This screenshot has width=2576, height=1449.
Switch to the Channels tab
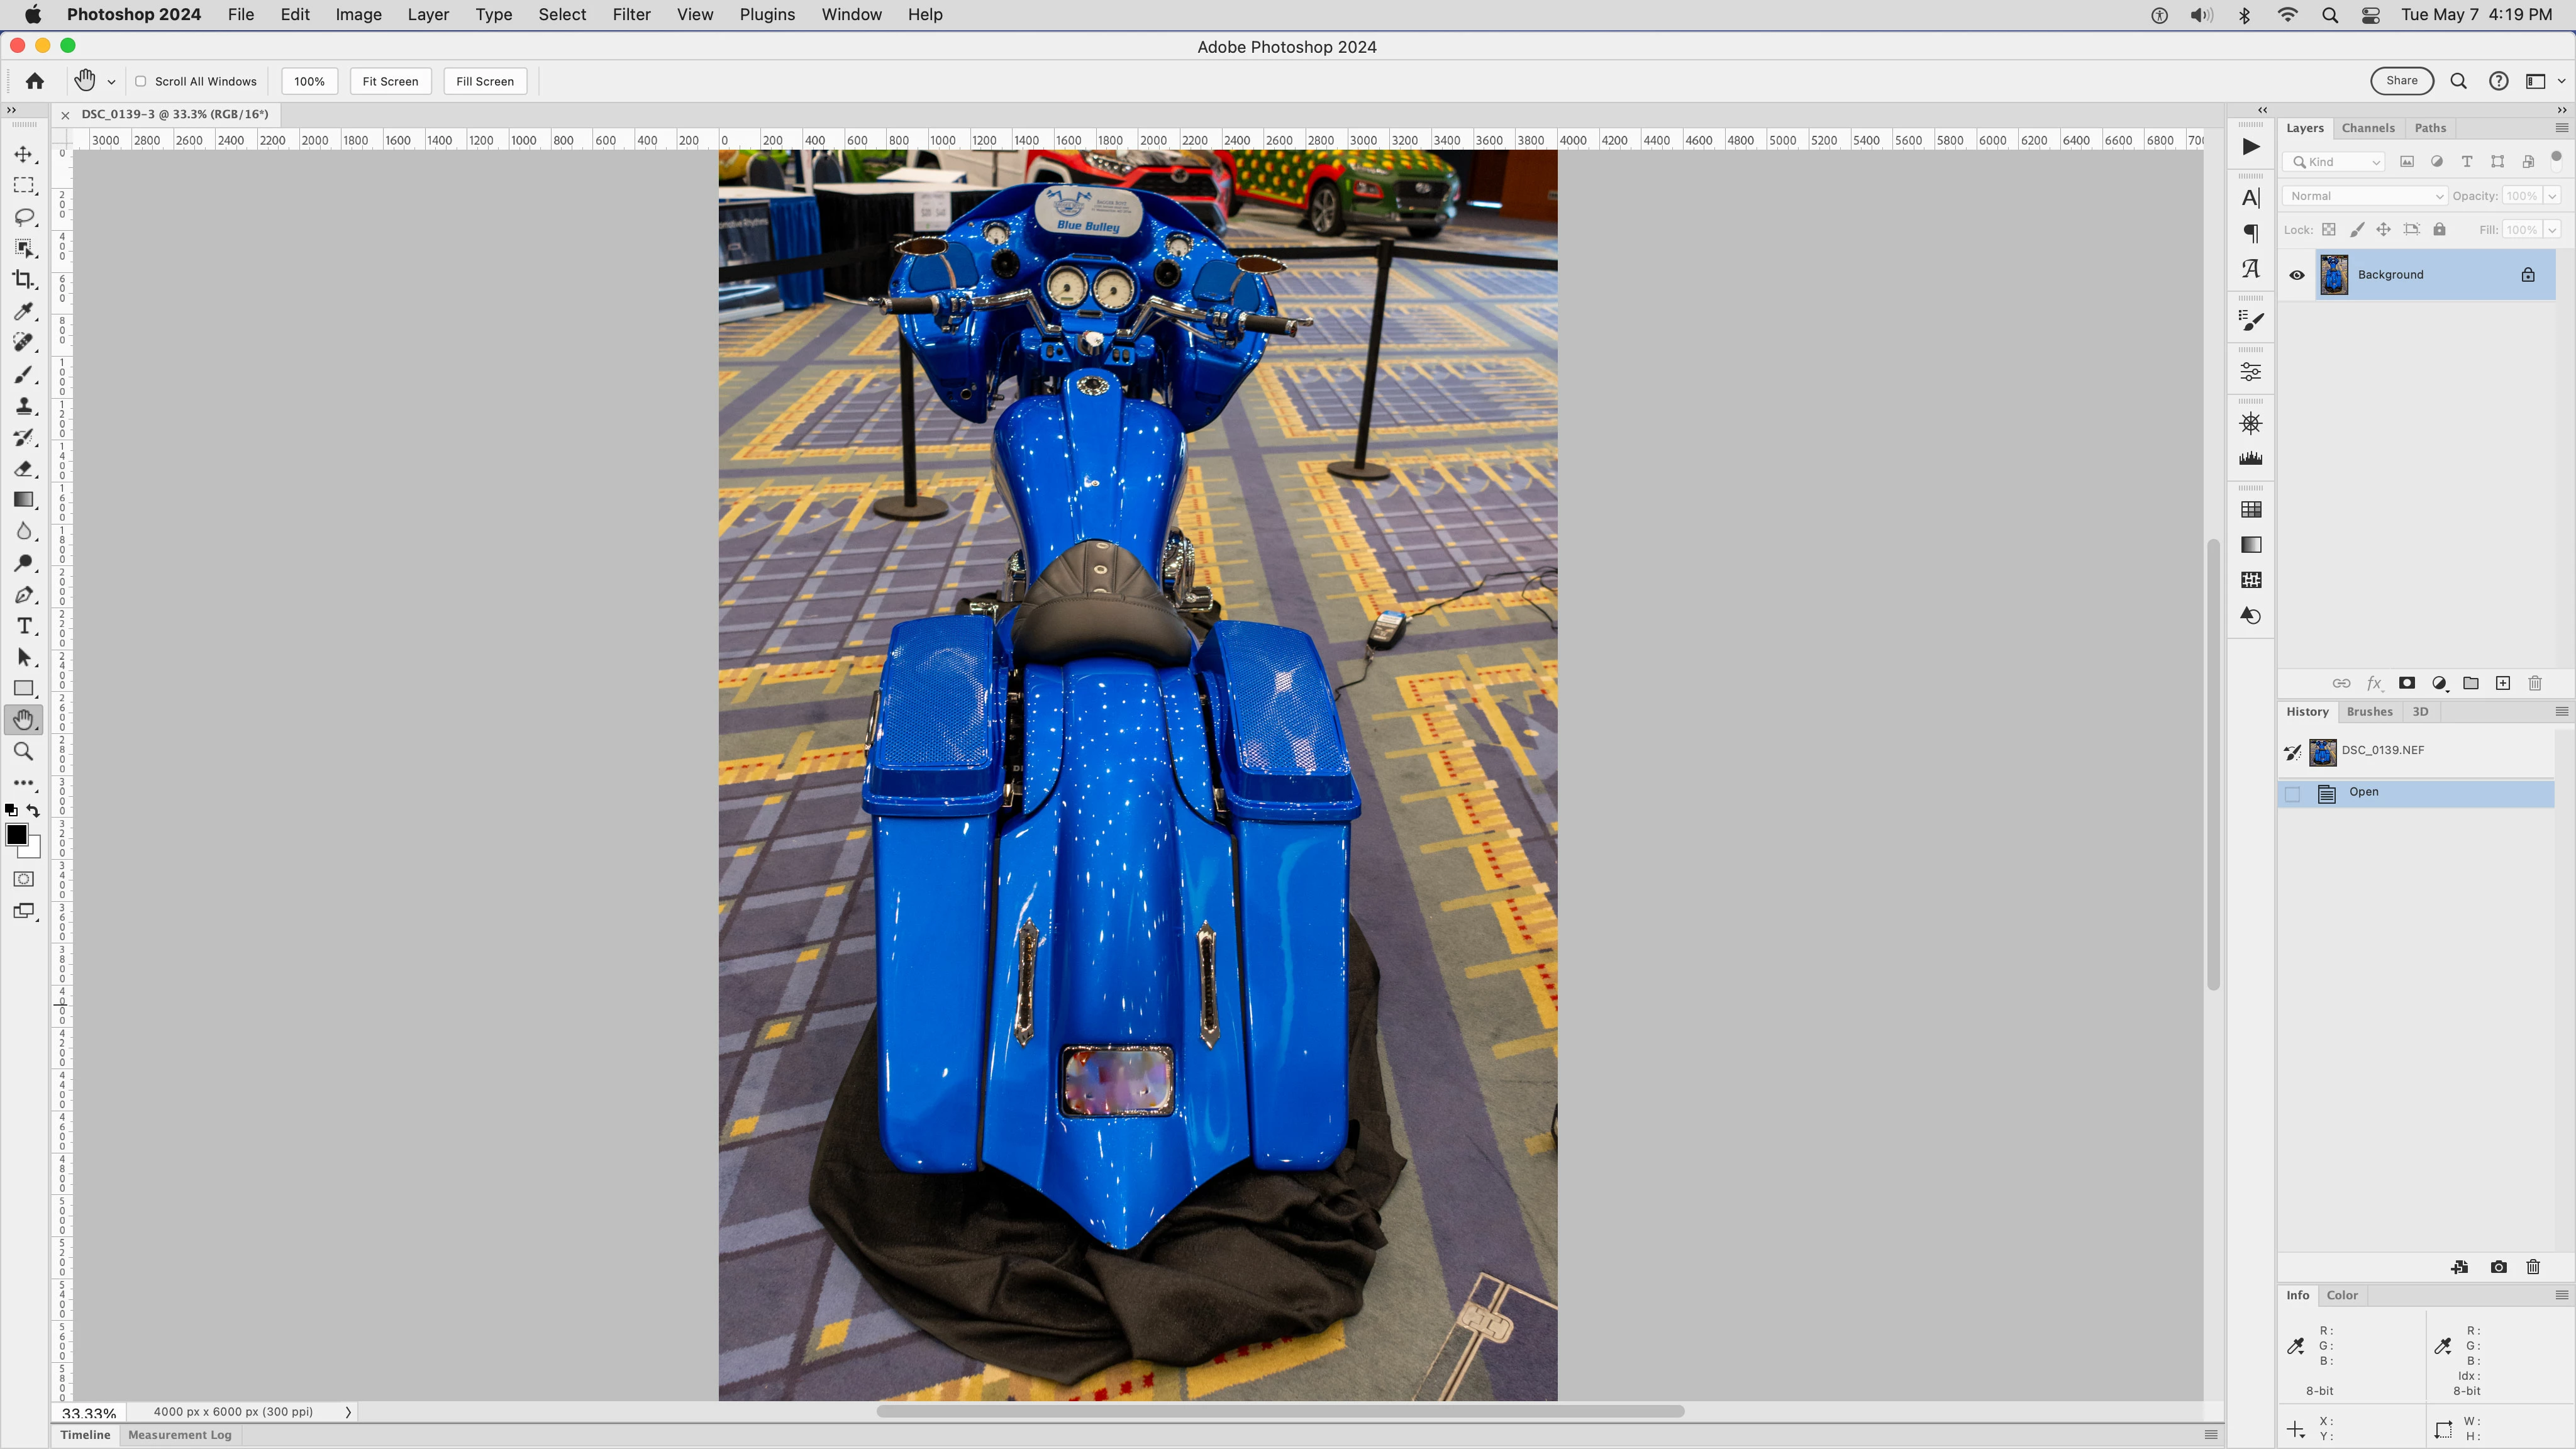click(x=2367, y=128)
